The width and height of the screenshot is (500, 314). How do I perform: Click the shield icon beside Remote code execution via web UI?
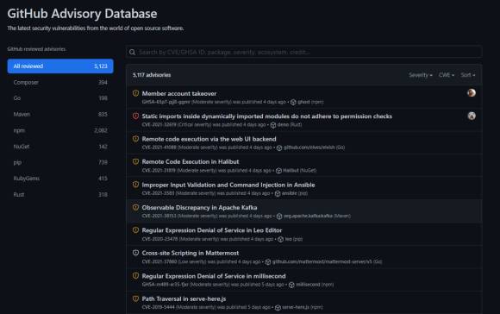135,139
